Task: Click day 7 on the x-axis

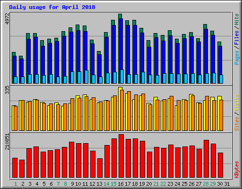Action: click(x=58, y=184)
